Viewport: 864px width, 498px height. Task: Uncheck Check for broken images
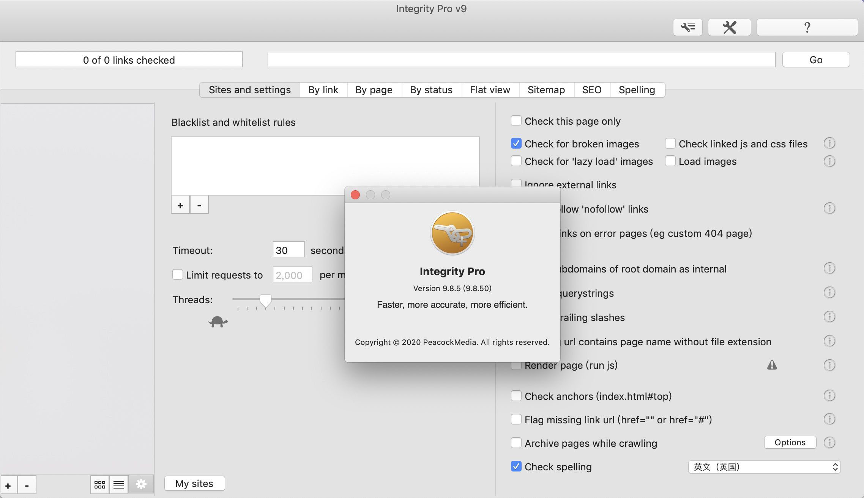tap(516, 144)
